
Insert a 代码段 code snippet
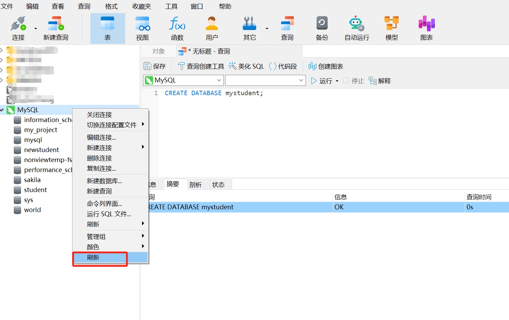(283, 66)
